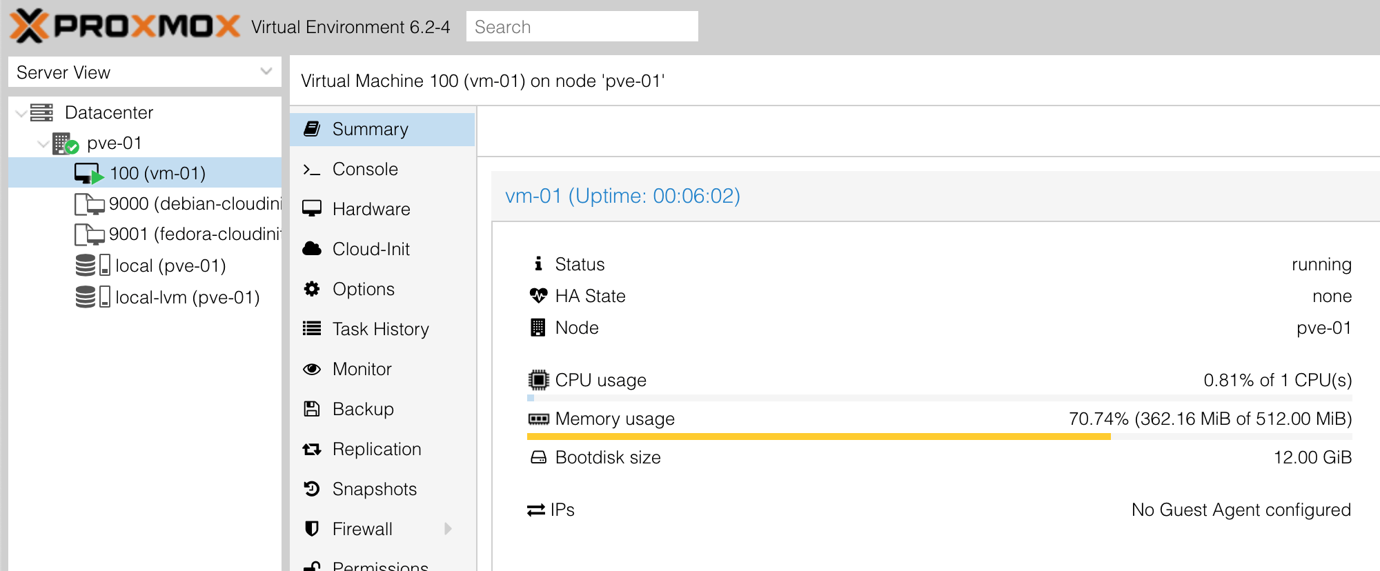Screen dimensions: 1380x571
Task: Open the Monitor tab
Action: pyautogui.click(x=382, y=369)
